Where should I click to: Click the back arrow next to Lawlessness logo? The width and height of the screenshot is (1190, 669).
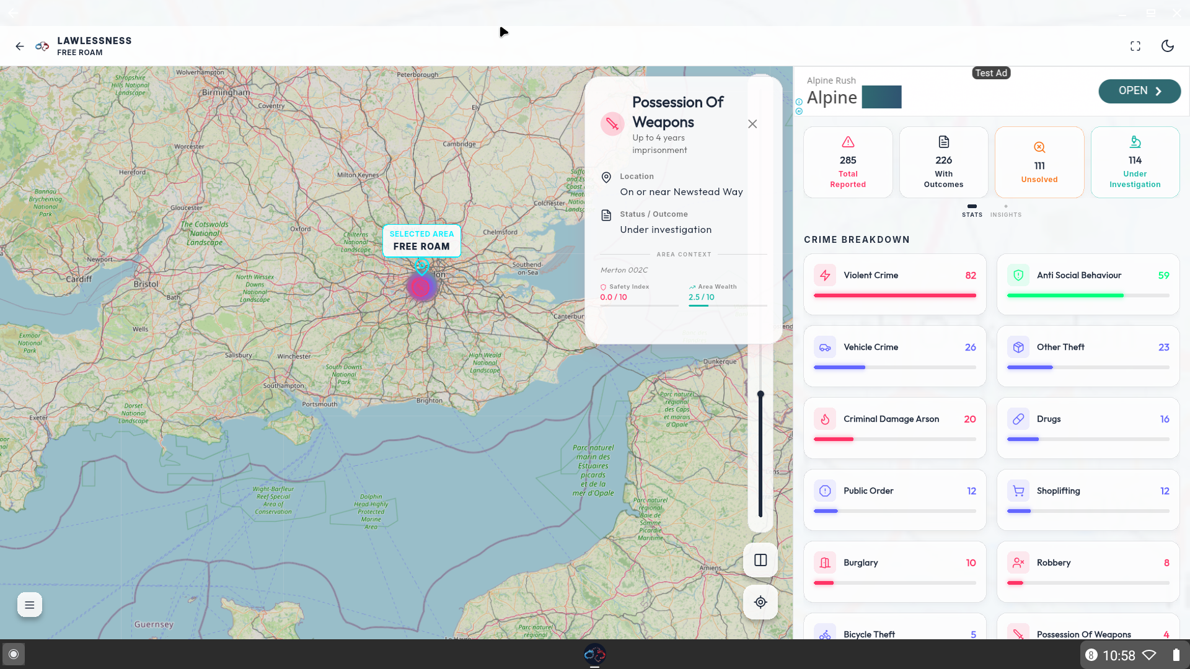pyautogui.click(x=20, y=46)
